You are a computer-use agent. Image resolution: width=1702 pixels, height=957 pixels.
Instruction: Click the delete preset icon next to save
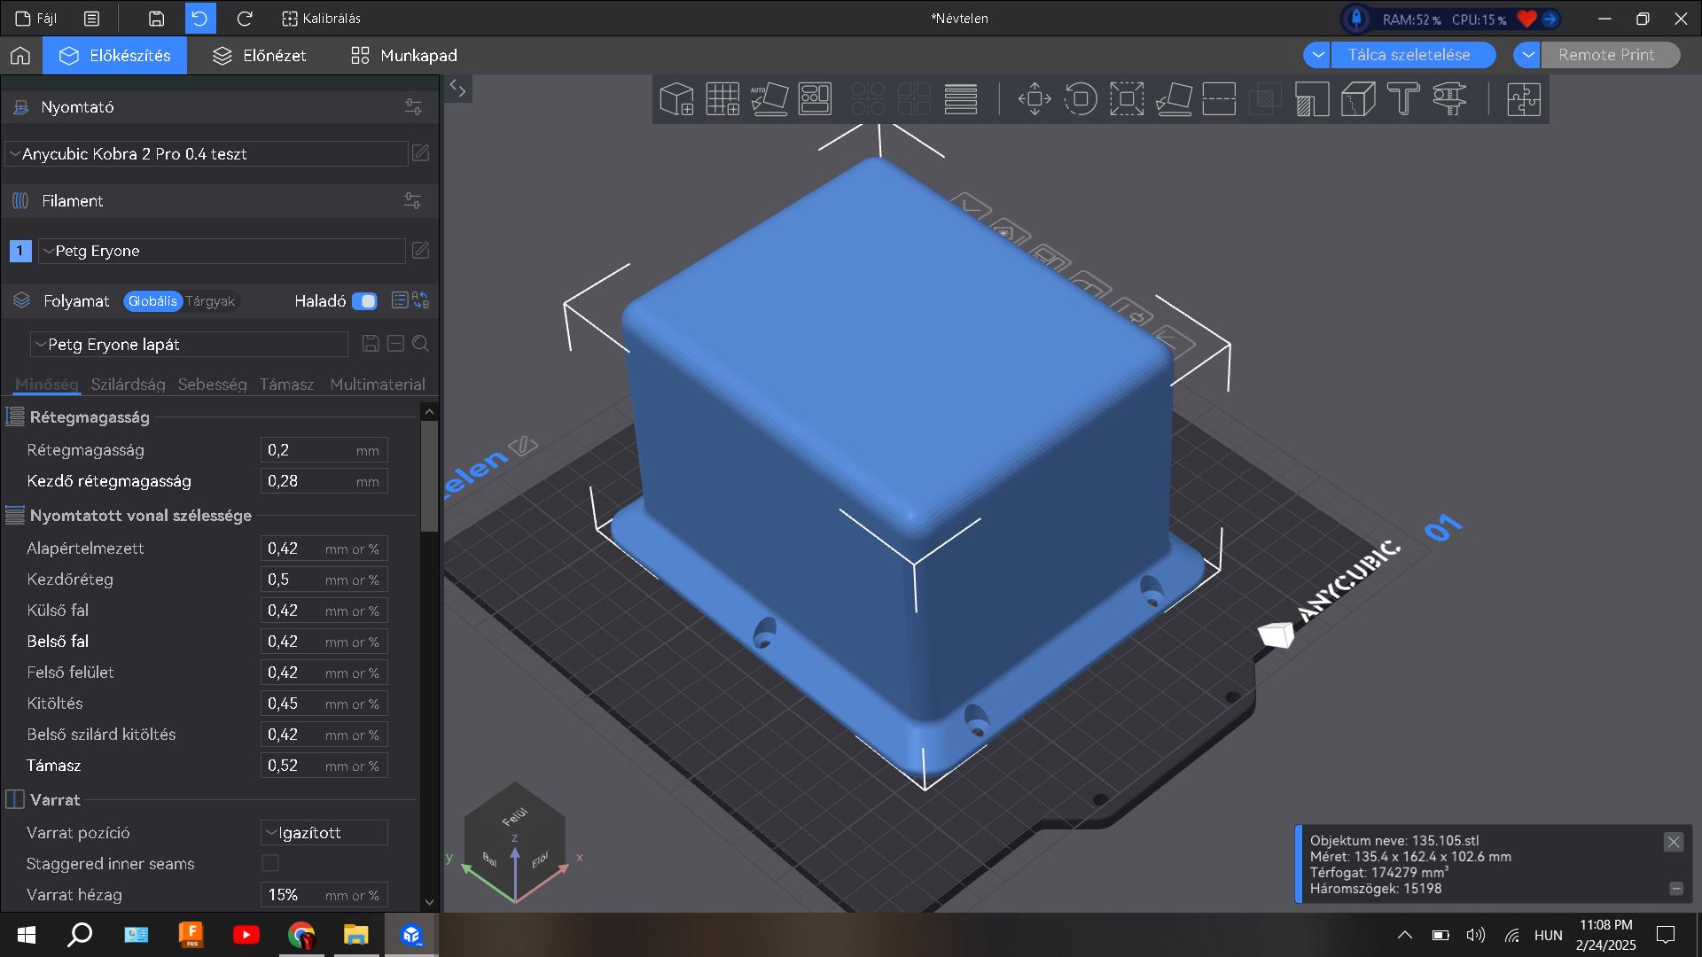tap(396, 344)
